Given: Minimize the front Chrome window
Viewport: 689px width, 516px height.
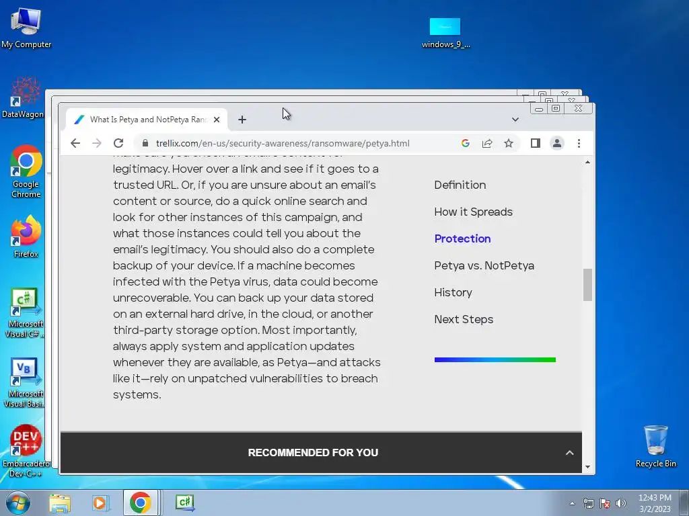Looking at the screenshot, I should 539,108.
